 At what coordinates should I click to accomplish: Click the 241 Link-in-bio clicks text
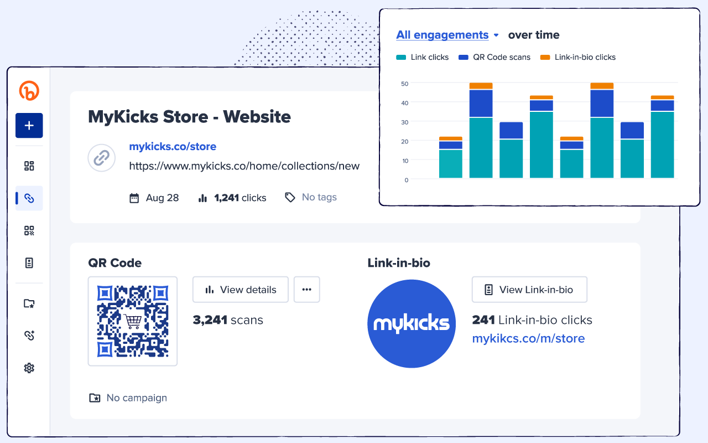click(x=532, y=320)
